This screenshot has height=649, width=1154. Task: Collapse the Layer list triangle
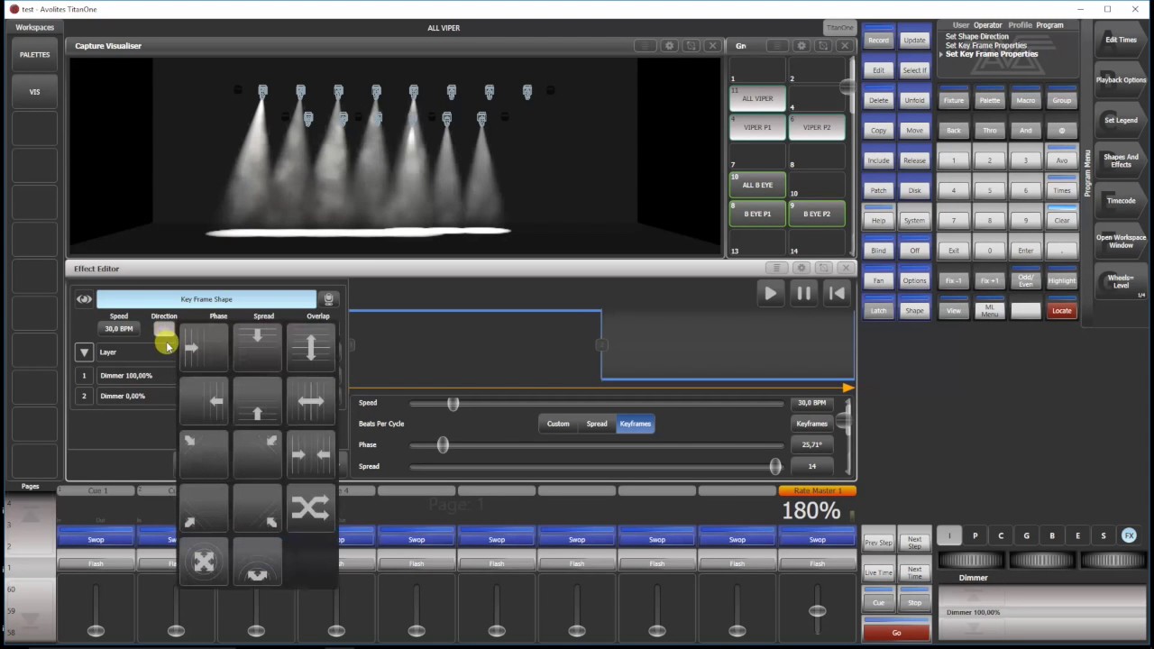tap(84, 352)
